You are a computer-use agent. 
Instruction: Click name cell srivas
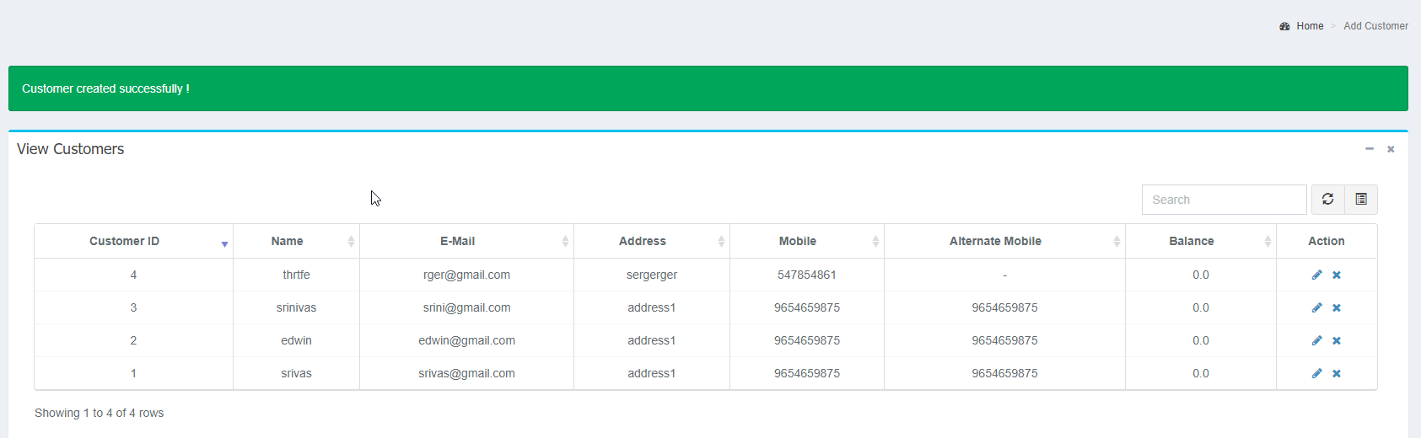coord(296,373)
